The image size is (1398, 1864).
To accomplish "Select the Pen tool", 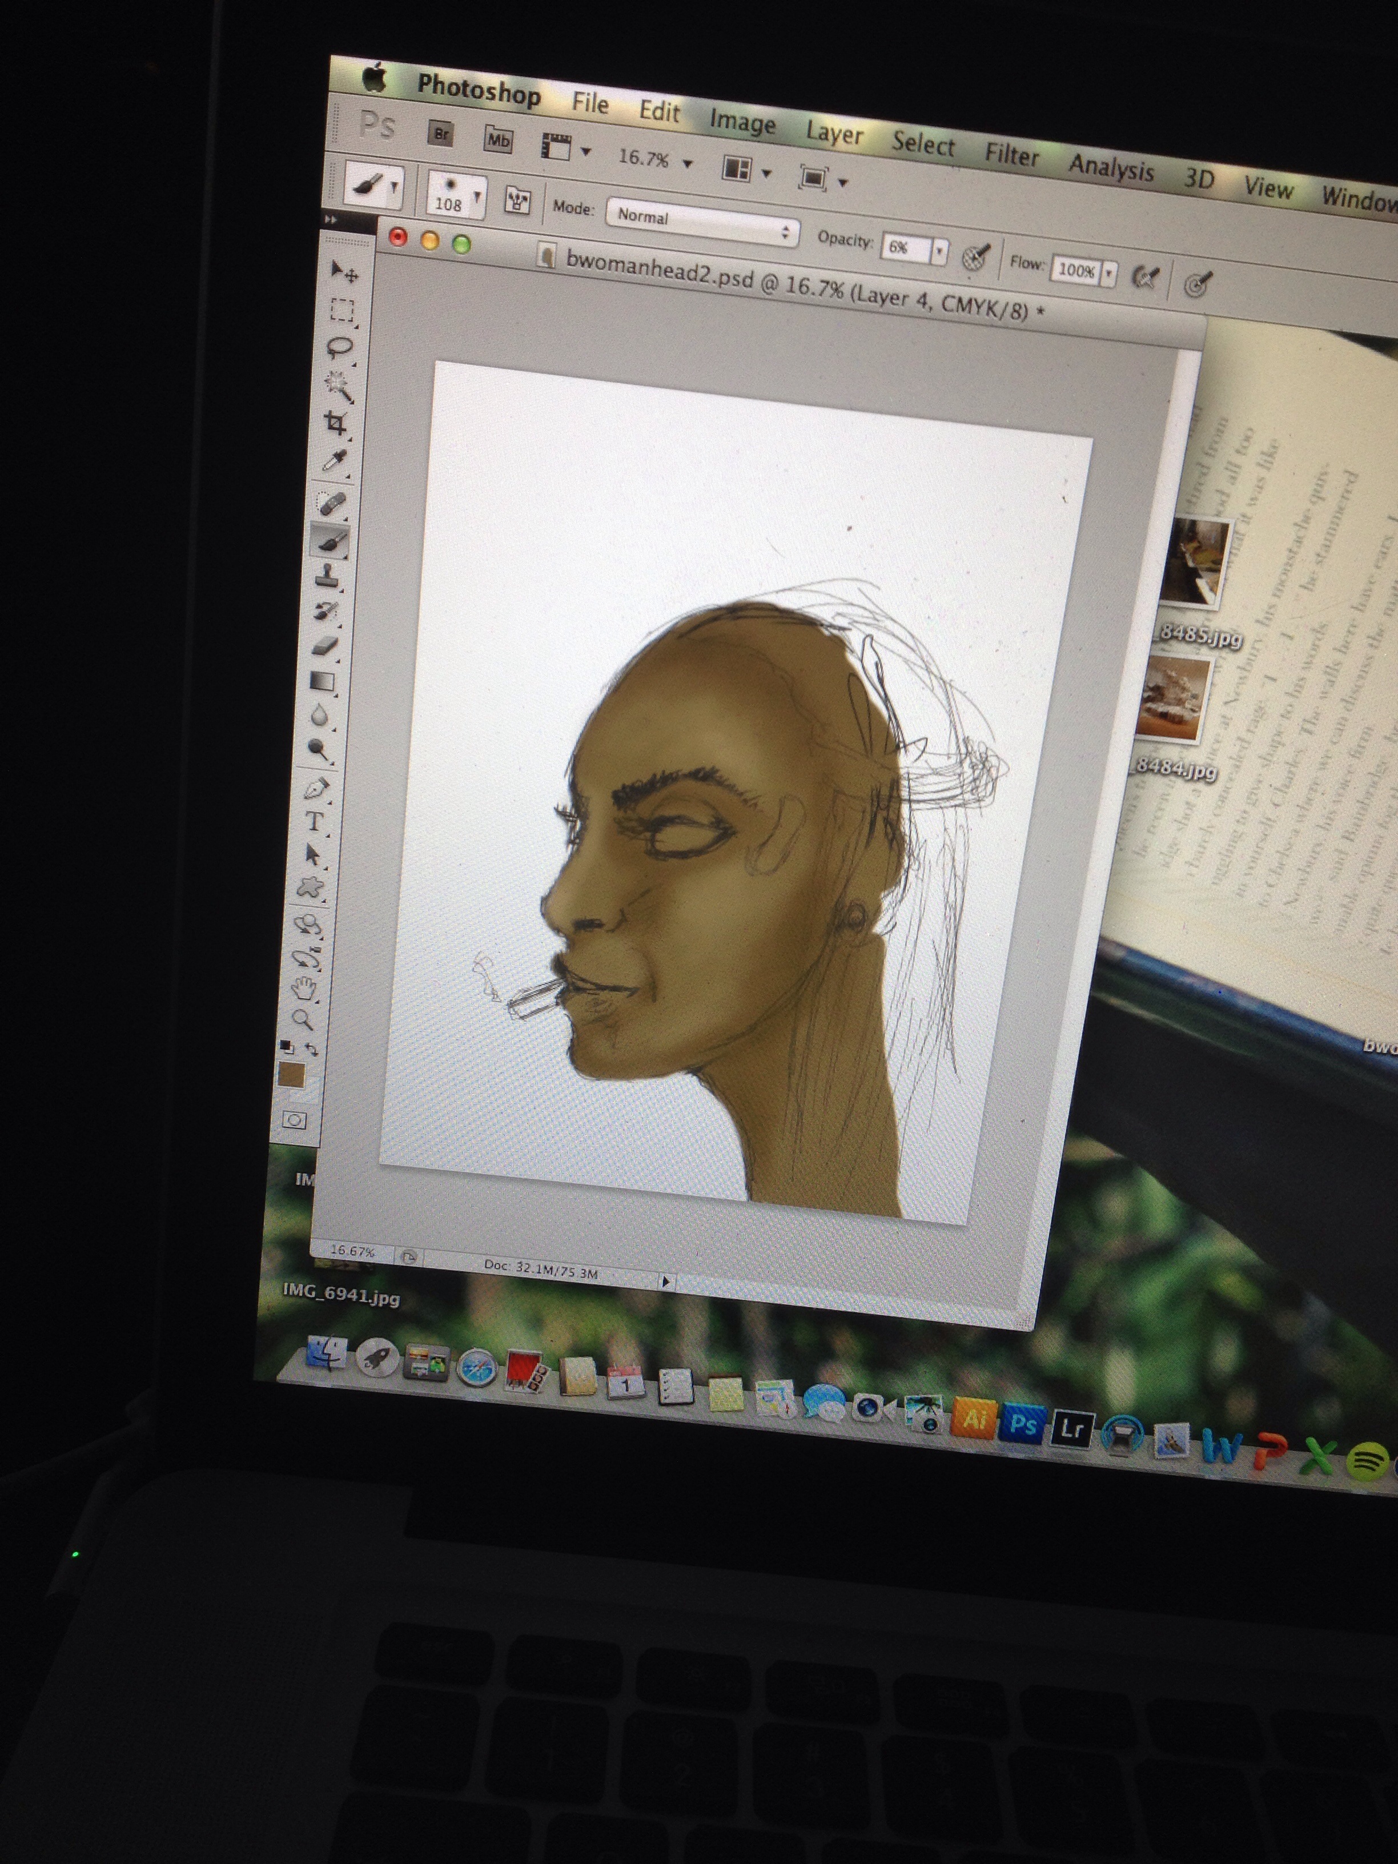I will point(317,788).
